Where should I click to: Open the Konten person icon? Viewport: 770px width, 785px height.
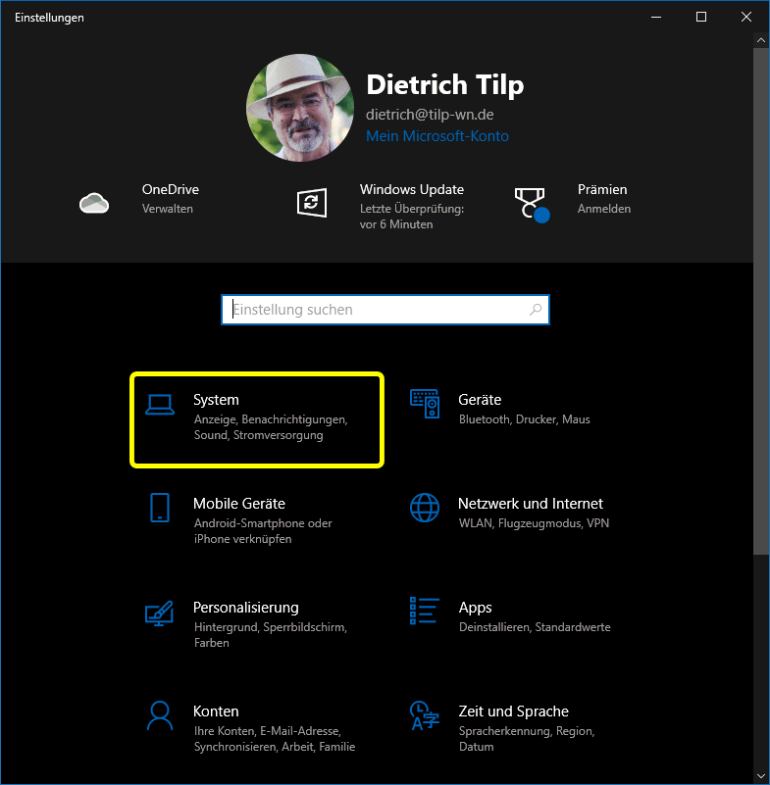160,716
